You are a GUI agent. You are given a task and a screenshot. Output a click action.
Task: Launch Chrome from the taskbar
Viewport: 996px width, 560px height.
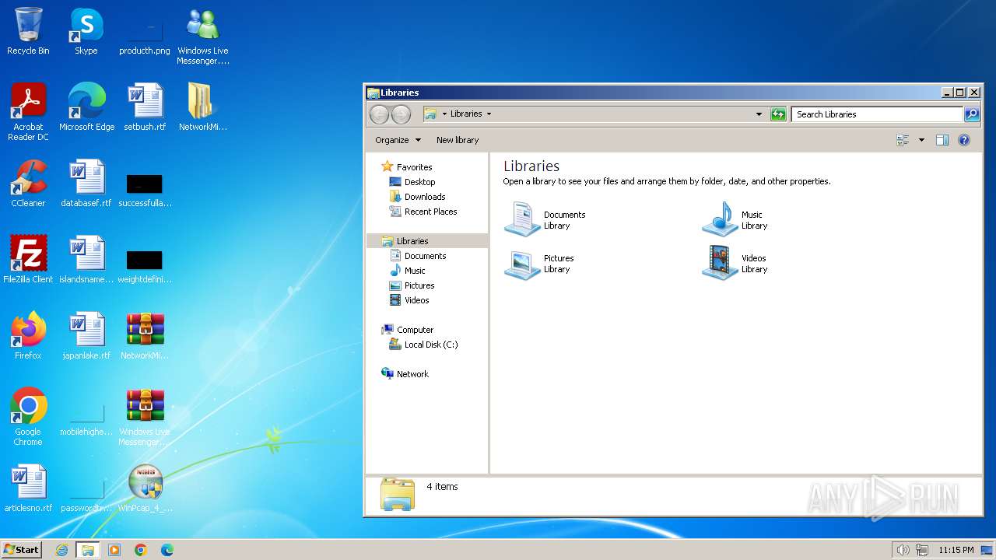click(141, 550)
